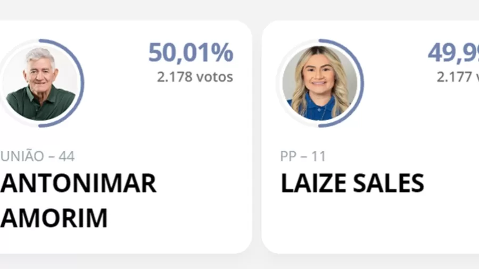
Task: Select the 50,01% percentage figure
Action: 191,53
